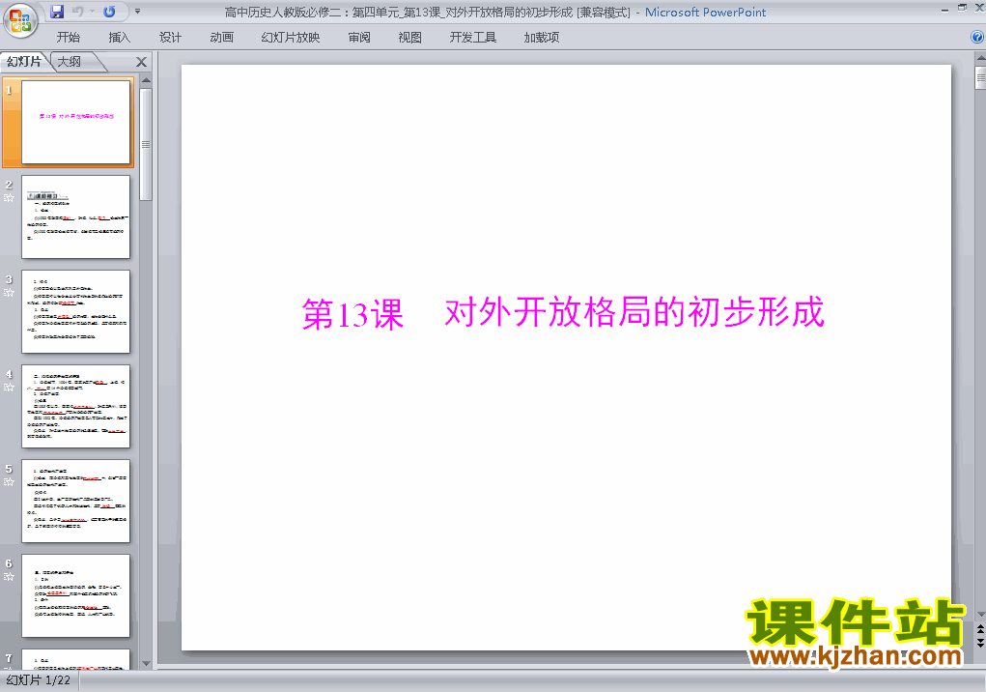Select slide 5 thumbnail
The height and width of the screenshot is (692, 986).
[76, 501]
